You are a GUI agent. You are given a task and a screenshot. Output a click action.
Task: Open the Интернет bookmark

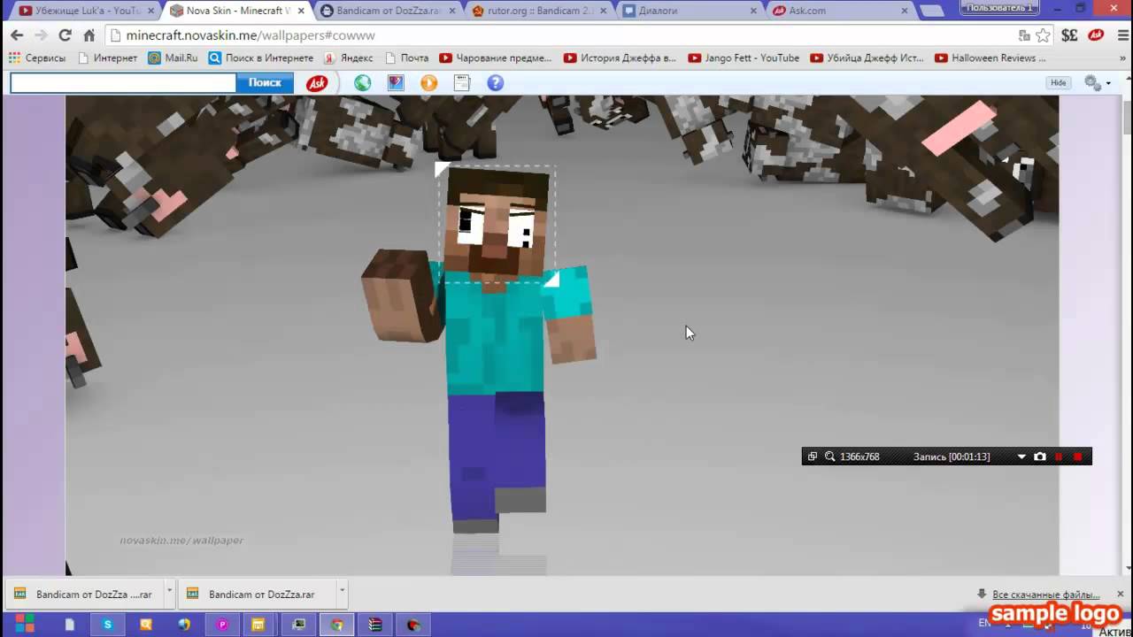coord(107,58)
